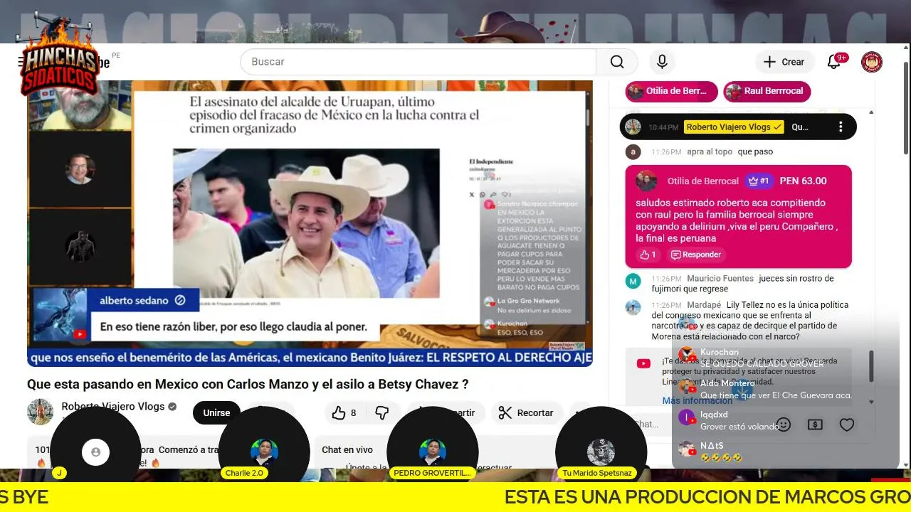Click the channel avatar below video
911x512 pixels.
click(40, 412)
